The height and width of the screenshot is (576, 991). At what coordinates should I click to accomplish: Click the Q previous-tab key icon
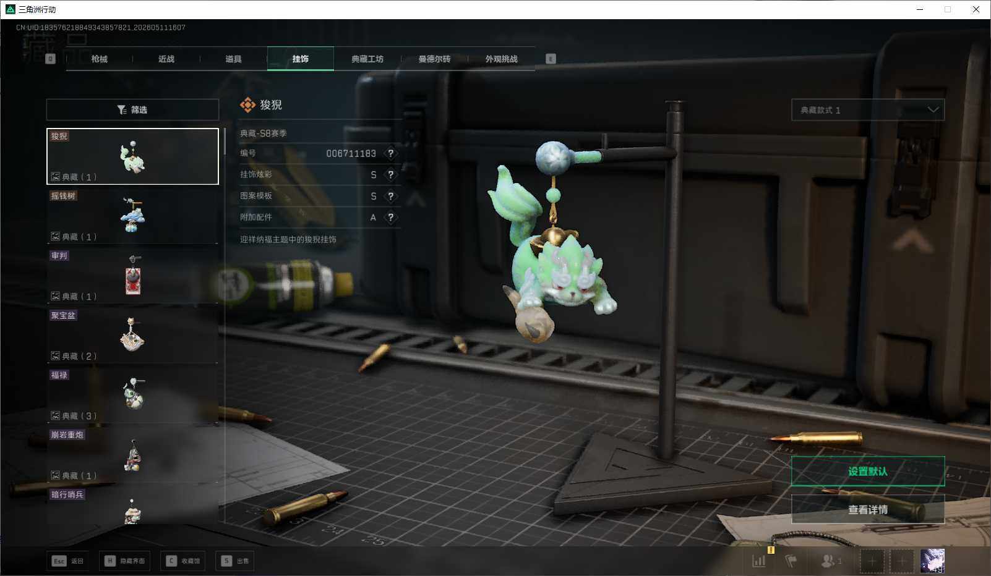[51, 59]
